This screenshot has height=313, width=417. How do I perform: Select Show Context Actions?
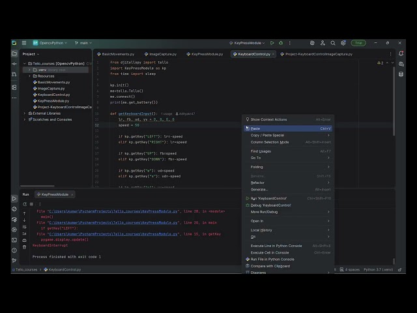pos(288,119)
